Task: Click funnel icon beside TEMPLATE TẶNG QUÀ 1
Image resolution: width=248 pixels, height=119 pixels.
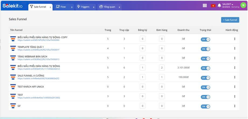Action: coord(13,48)
